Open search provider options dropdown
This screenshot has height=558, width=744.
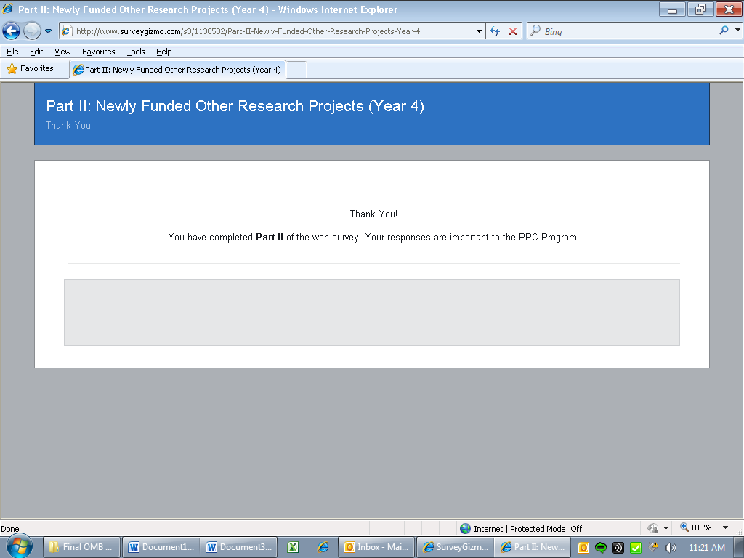click(737, 30)
